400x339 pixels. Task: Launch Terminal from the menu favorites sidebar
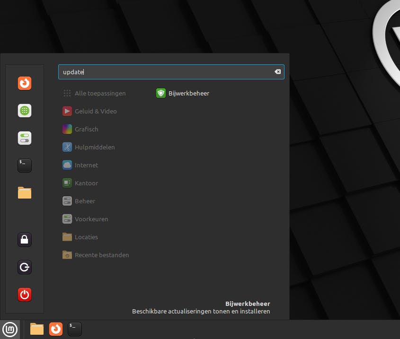click(x=25, y=165)
